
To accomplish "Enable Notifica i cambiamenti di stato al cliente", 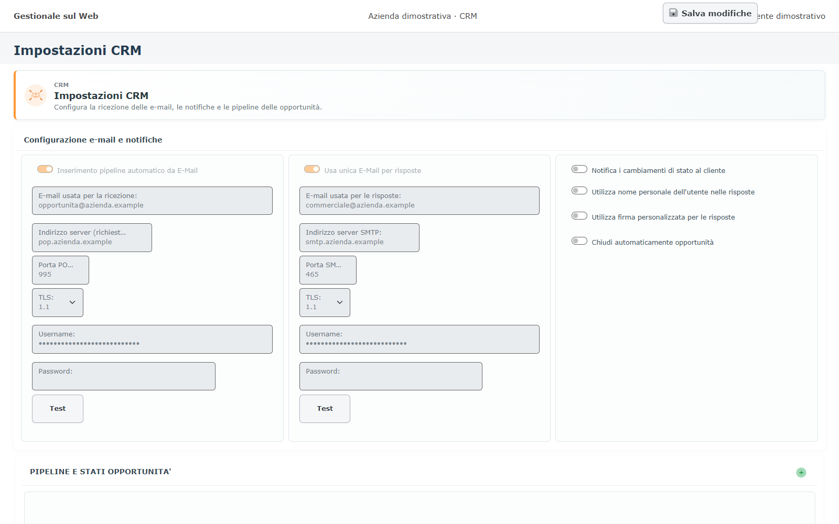I will tap(579, 169).
